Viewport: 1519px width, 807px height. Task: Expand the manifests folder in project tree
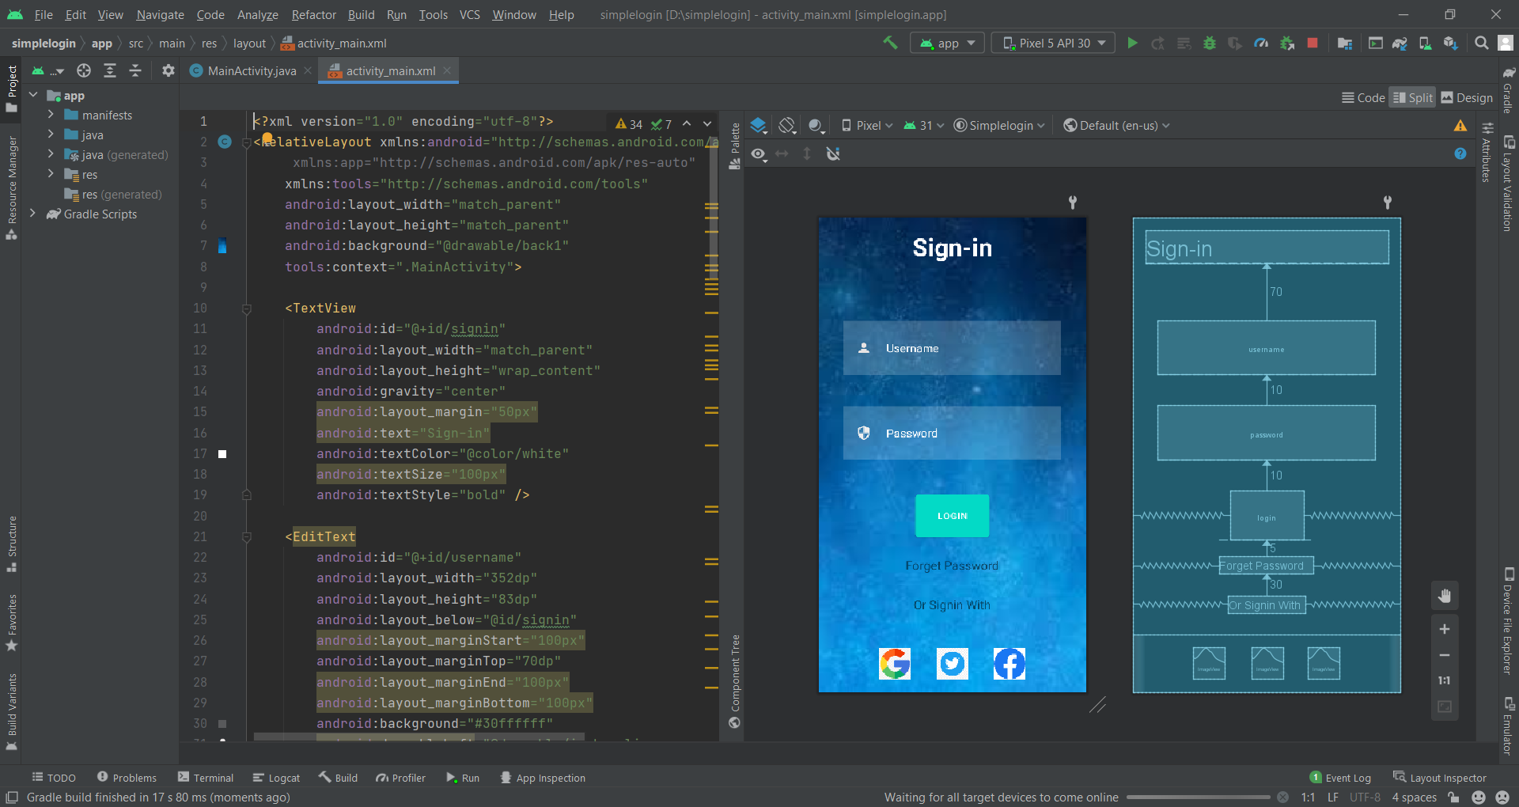51,116
